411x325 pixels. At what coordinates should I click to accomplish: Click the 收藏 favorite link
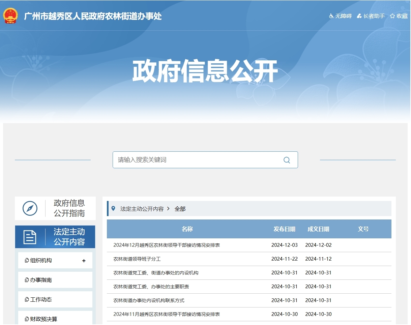(399, 16)
